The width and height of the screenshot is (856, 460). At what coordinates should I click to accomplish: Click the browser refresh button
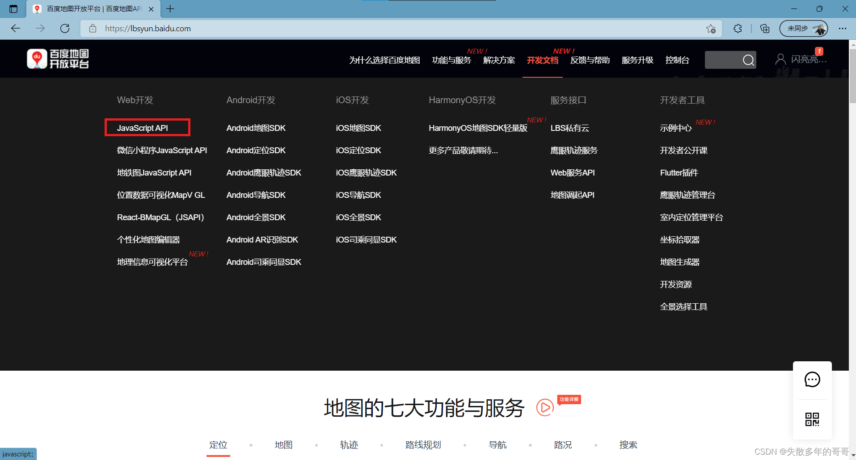coord(65,29)
